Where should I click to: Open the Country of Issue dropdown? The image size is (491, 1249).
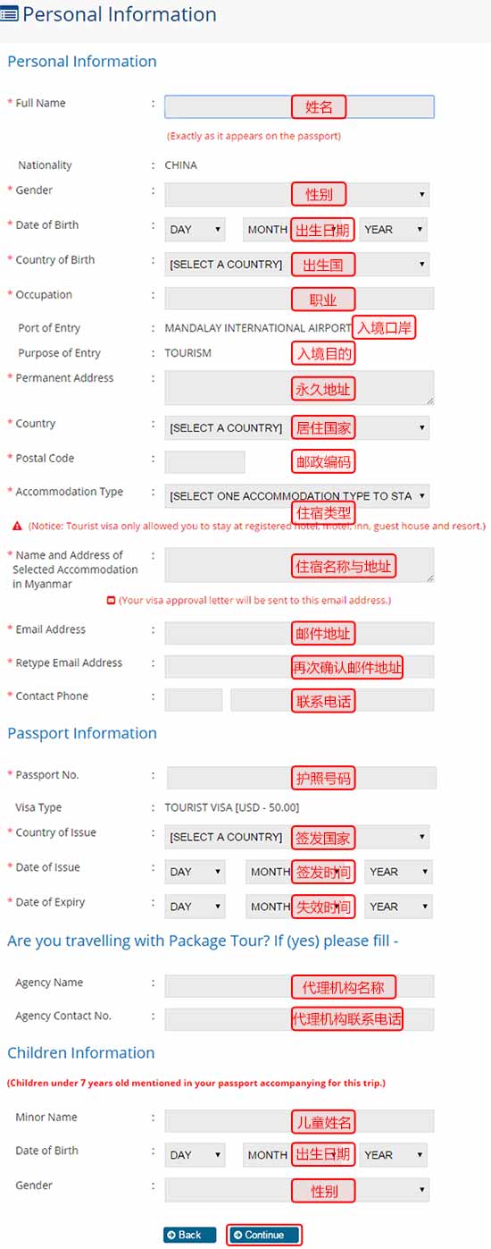click(x=297, y=837)
